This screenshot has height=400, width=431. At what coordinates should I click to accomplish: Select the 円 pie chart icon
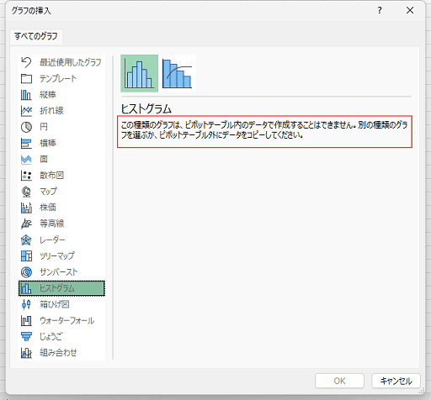[26, 127]
